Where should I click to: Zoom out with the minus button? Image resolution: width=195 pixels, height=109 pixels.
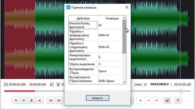(148, 100)
